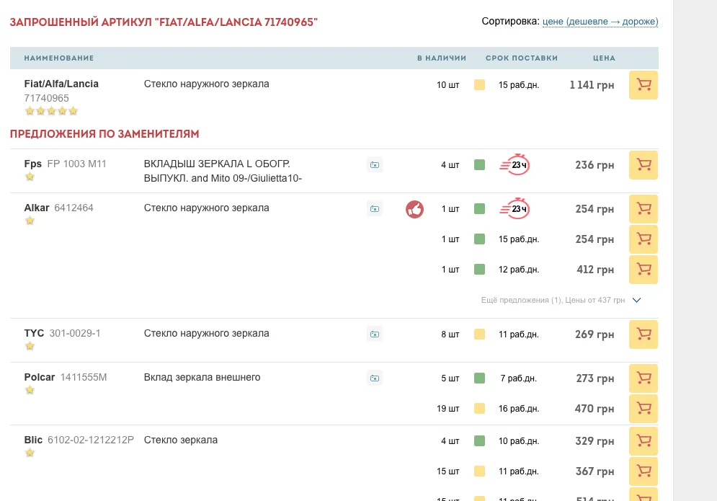The image size is (717, 501).
Task: Select article number FP 1003 M11
Action: pos(77,164)
